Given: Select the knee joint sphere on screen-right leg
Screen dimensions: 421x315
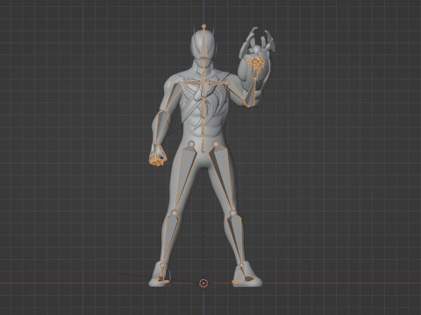Looking at the screenshot, I should (x=232, y=213).
